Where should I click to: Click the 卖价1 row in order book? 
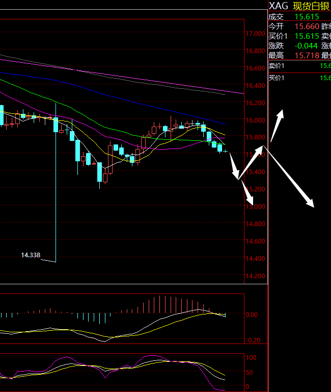299,66
